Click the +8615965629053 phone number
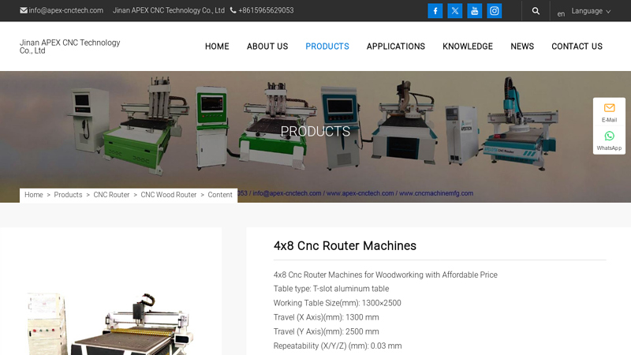Screen dimensions: 631x355 click(x=266, y=10)
